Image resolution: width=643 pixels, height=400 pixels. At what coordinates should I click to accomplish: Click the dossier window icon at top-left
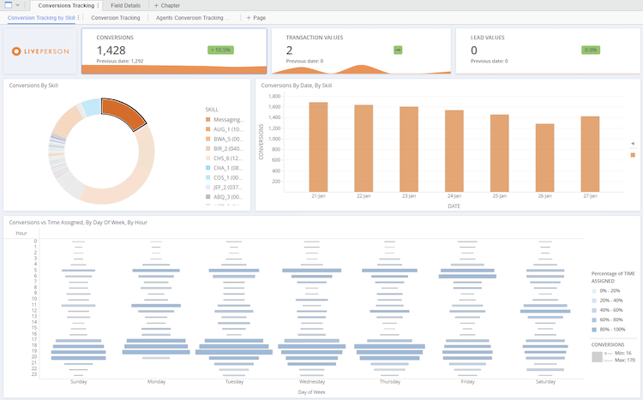(8, 5)
